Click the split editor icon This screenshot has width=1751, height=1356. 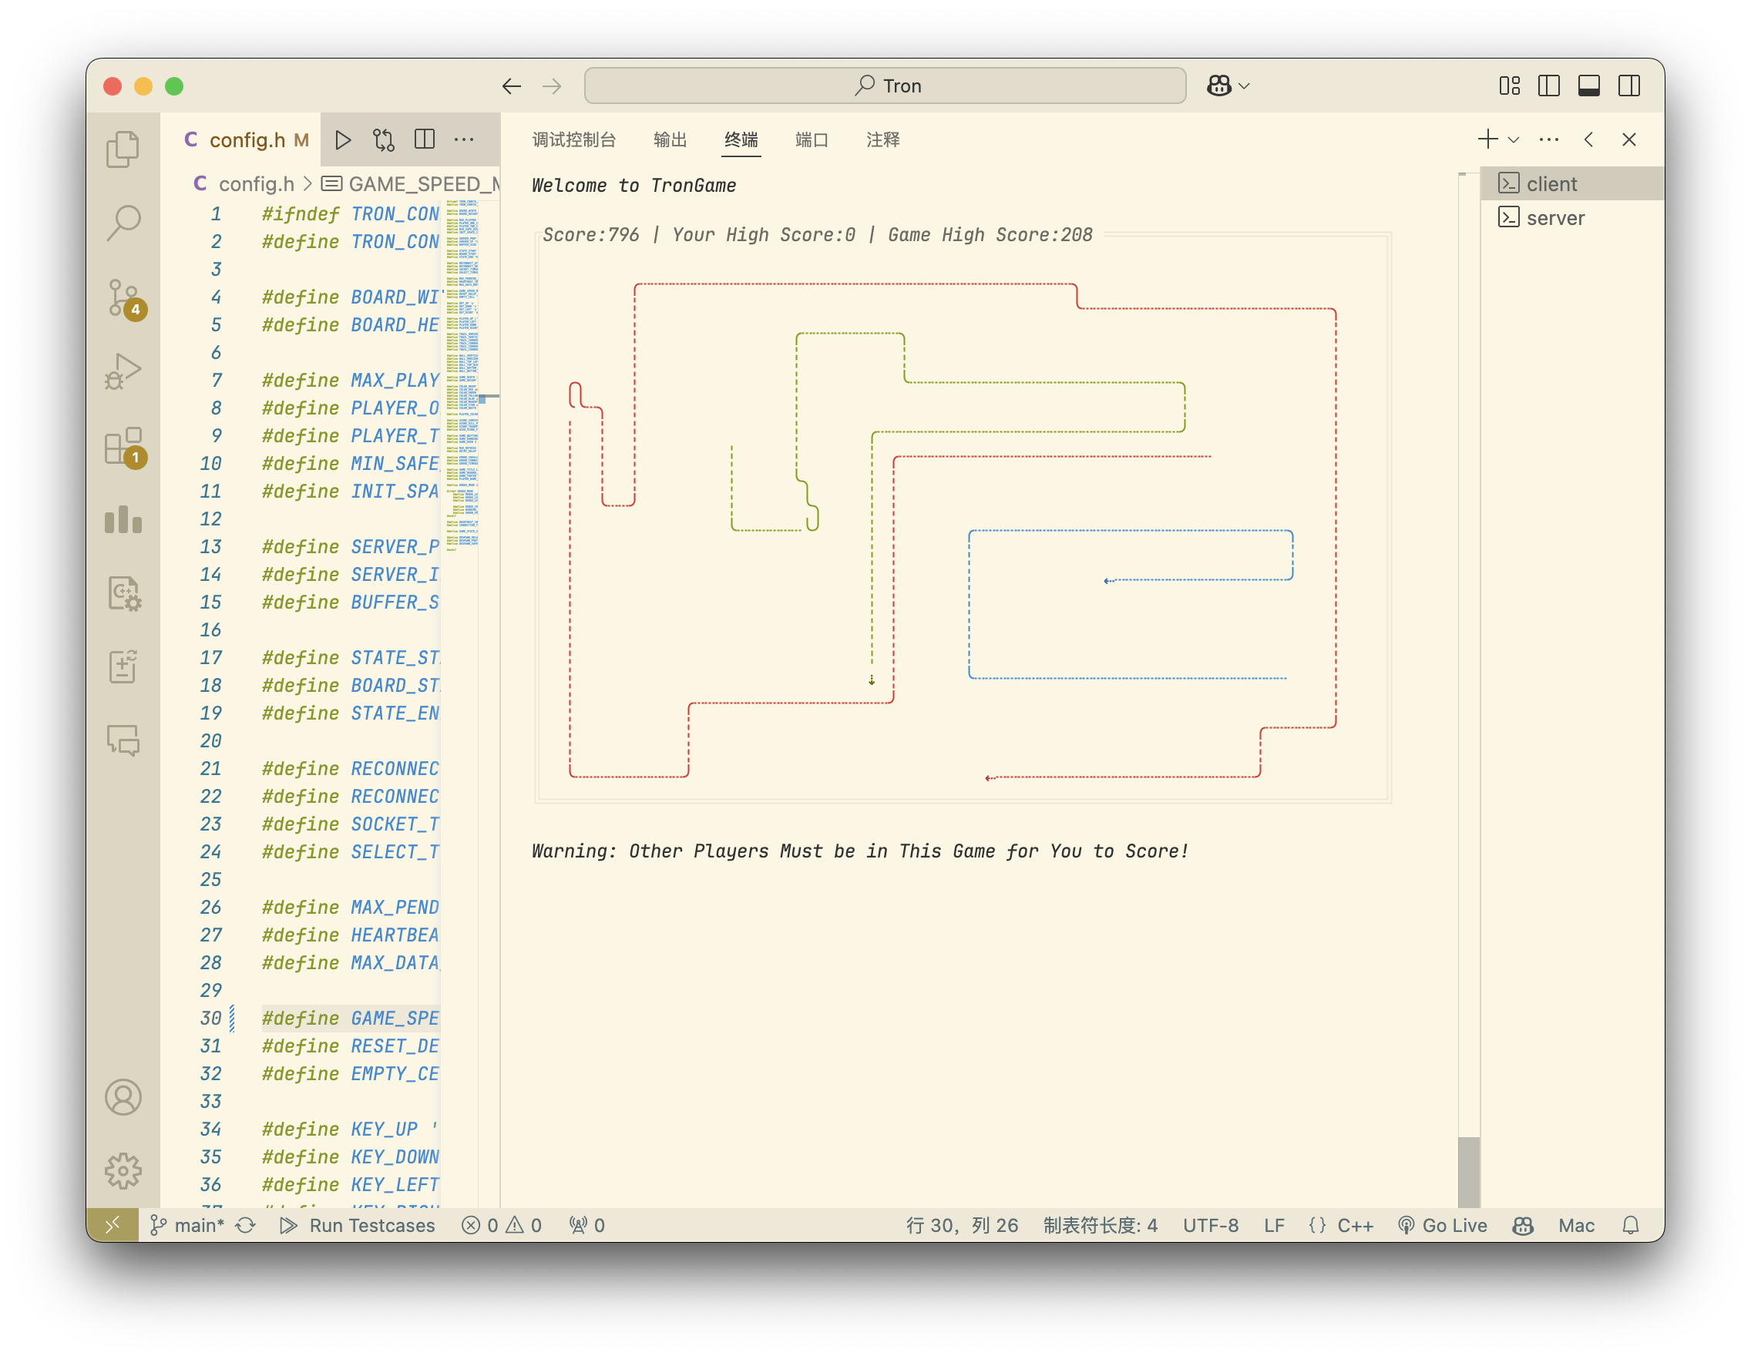click(424, 140)
